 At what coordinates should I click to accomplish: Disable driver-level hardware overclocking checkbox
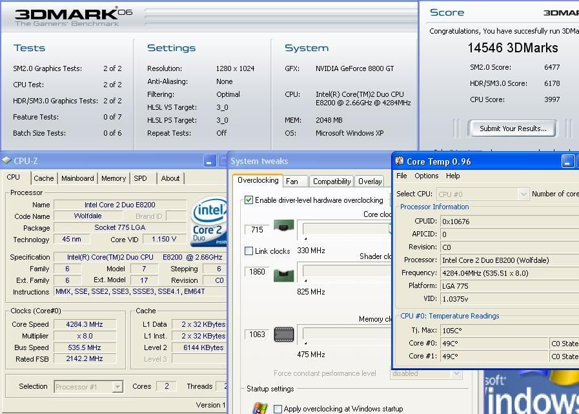point(249,200)
